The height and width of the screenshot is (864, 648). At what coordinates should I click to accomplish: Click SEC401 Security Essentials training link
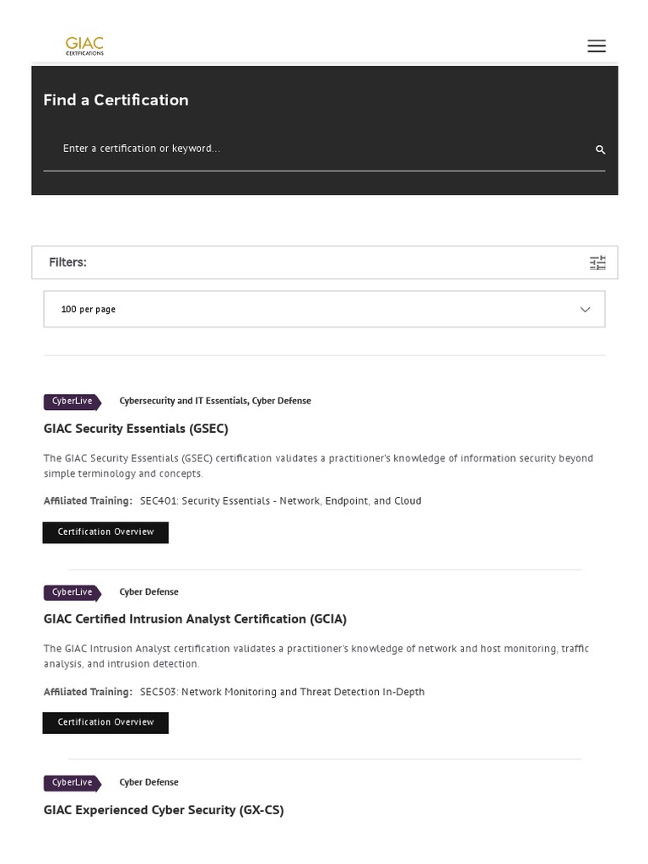280,501
